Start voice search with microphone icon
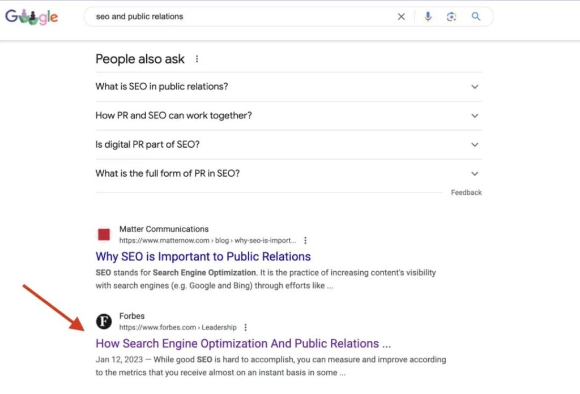 pos(428,17)
